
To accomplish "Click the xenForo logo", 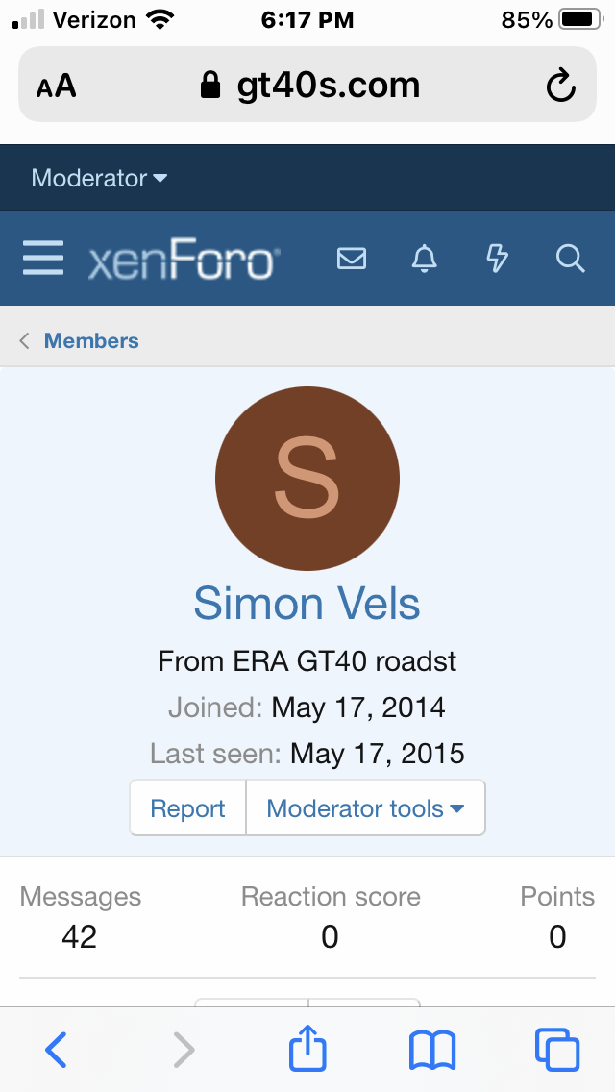I will pyautogui.click(x=184, y=260).
